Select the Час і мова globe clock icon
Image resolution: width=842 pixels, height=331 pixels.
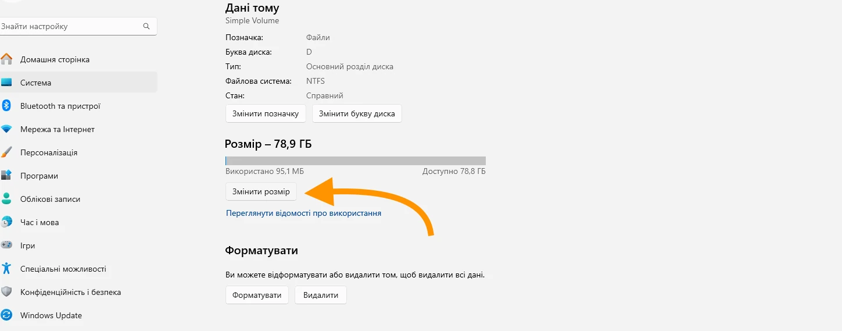[6, 222]
